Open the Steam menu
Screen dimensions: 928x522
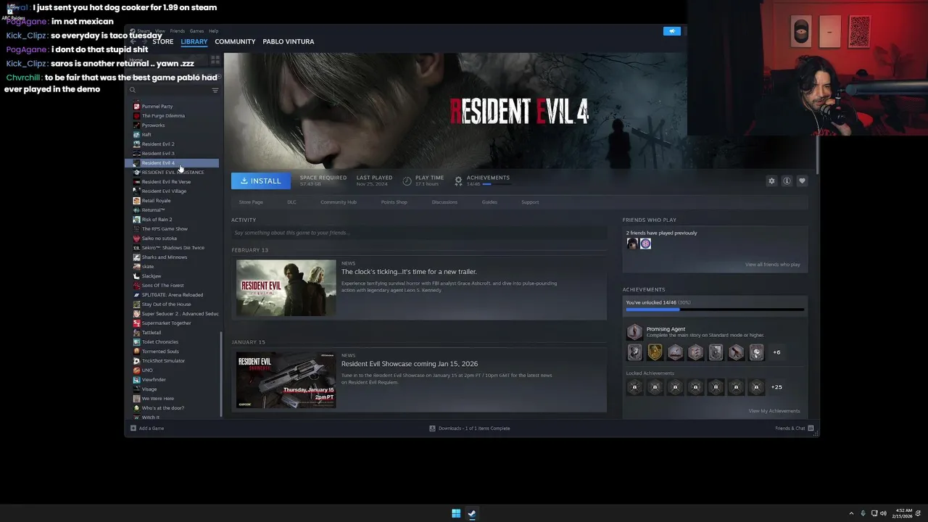tap(144, 31)
